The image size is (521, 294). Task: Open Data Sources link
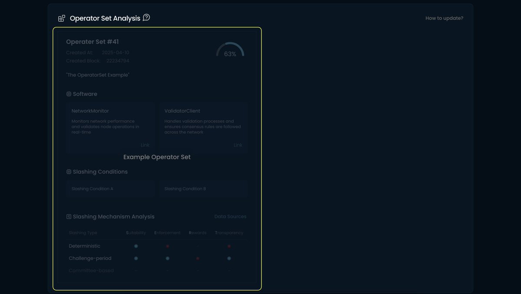click(230, 216)
